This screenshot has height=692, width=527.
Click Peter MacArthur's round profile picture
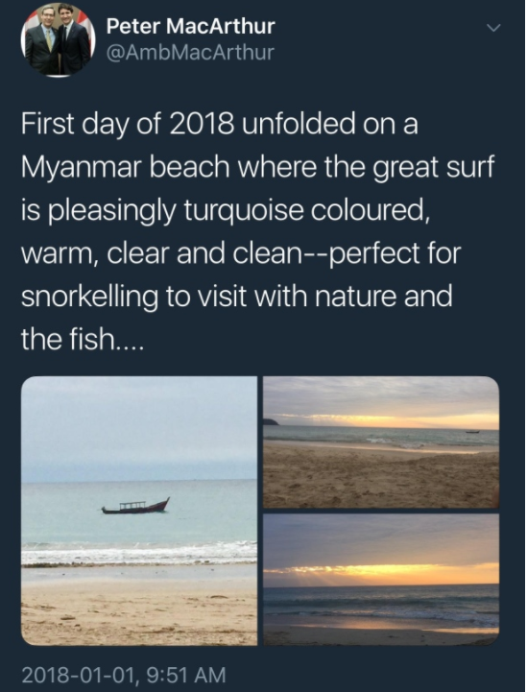[58, 39]
